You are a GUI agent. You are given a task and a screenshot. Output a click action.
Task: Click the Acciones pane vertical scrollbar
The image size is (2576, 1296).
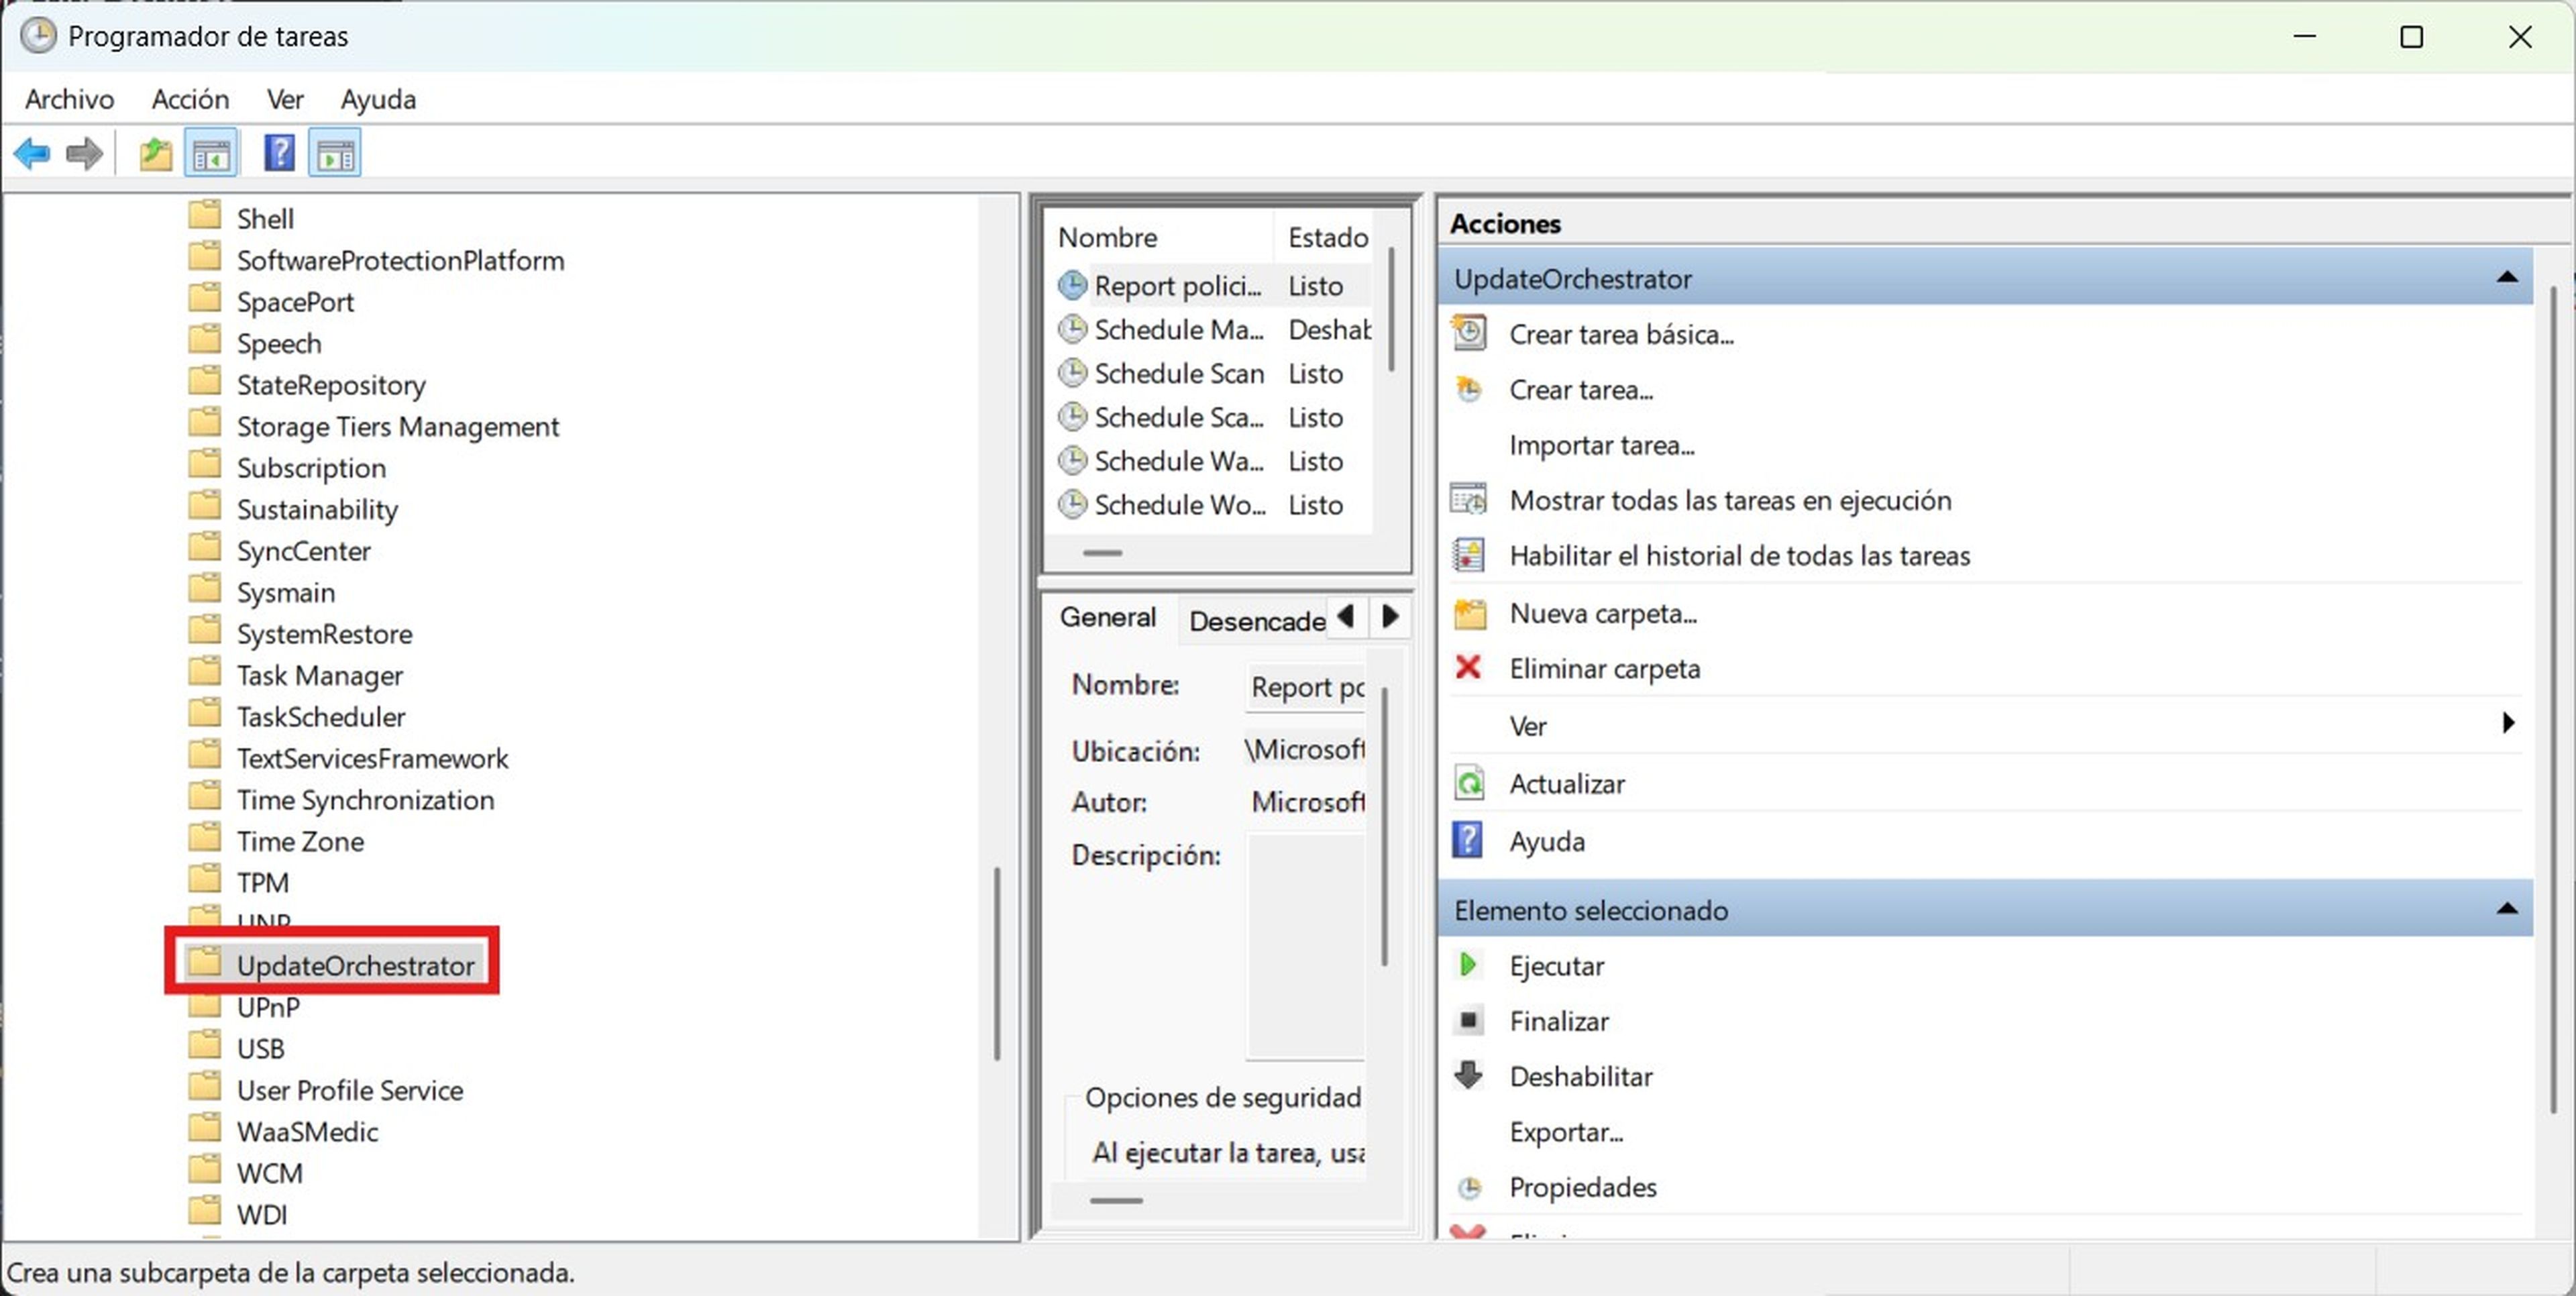point(2553,700)
